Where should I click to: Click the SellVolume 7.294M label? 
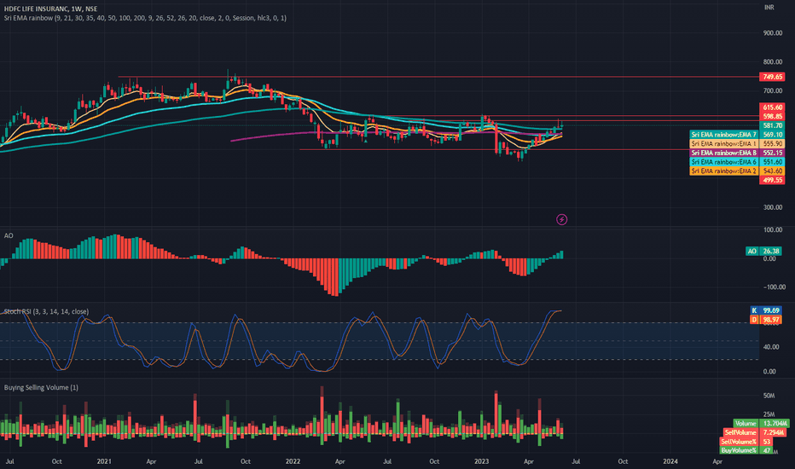coord(754,432)
